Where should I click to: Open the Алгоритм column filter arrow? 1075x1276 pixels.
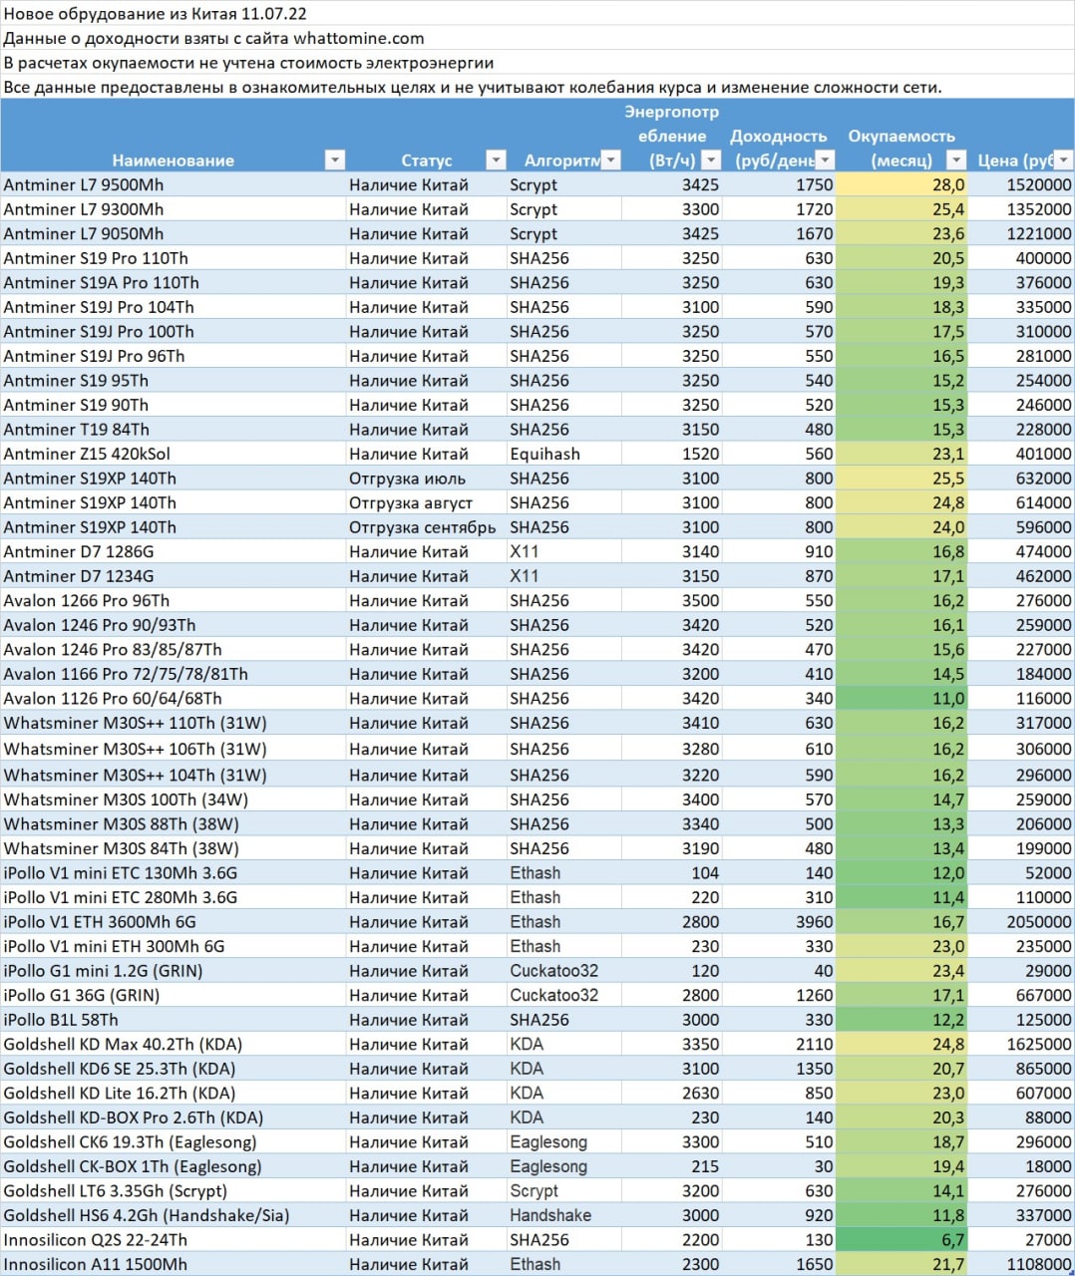[x=611, y=159]
